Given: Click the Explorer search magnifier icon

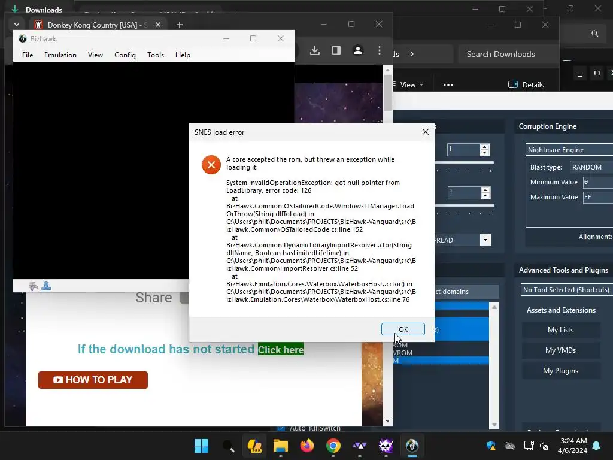Looking at the screenshot, I should click(594, 34).
